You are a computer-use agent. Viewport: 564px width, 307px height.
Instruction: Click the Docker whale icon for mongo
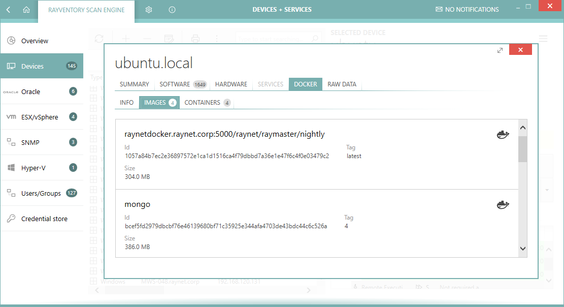(x=503, y=205)
